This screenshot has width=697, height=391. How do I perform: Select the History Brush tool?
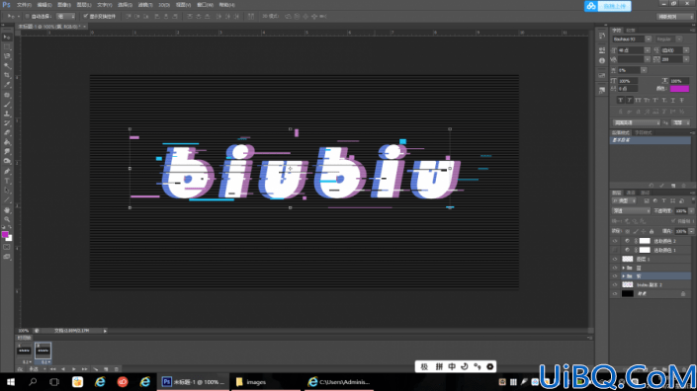click(x=7, y=123)
